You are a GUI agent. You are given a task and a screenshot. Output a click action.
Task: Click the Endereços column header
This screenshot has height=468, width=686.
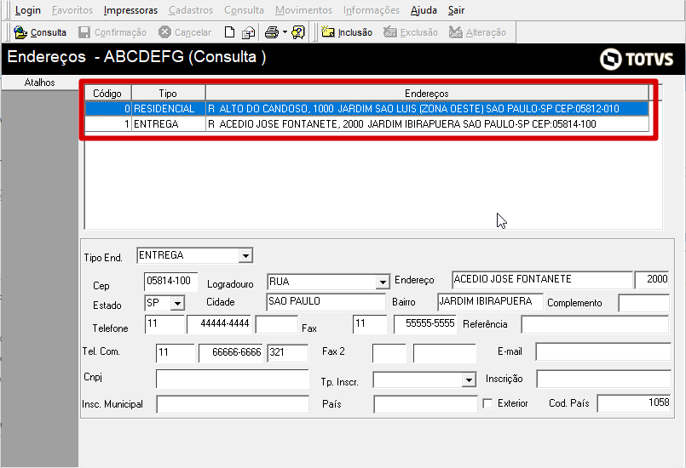427,94
